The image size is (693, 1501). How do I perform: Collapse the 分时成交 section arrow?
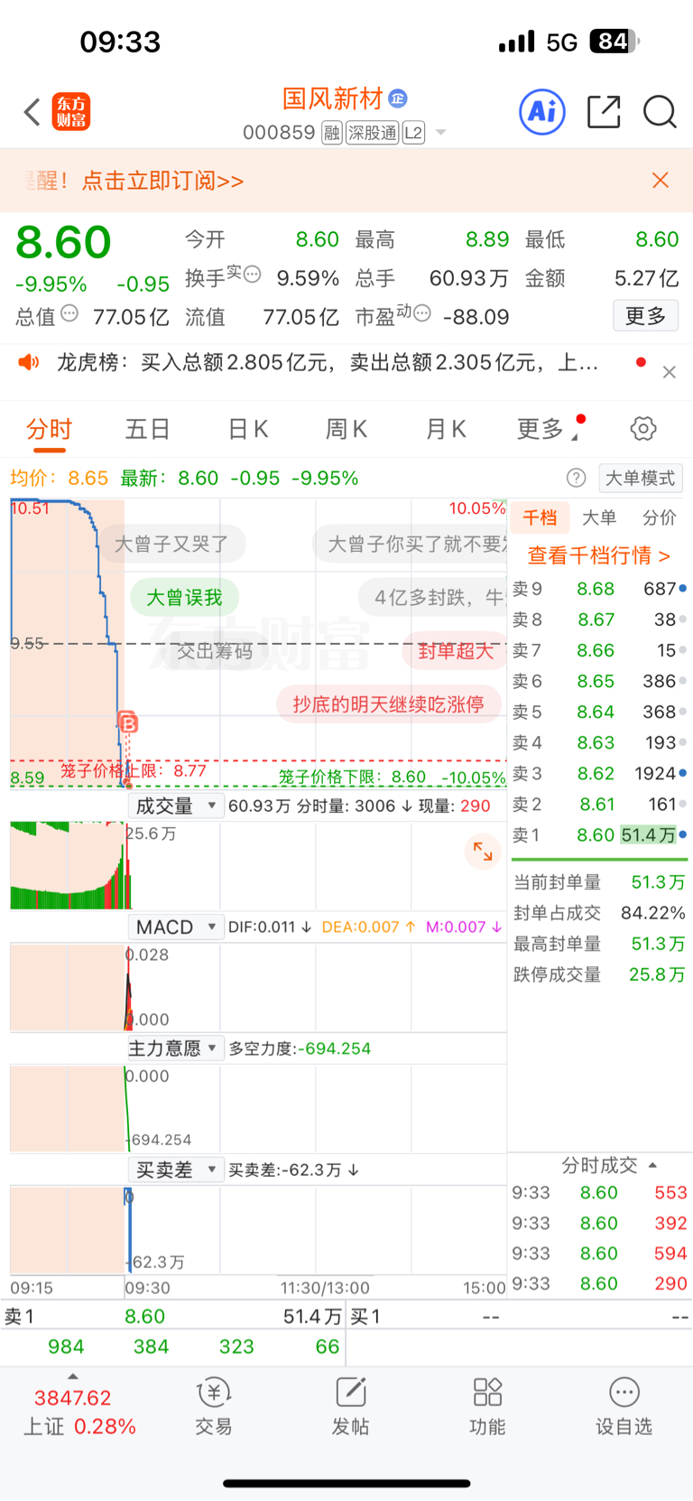652,1165
